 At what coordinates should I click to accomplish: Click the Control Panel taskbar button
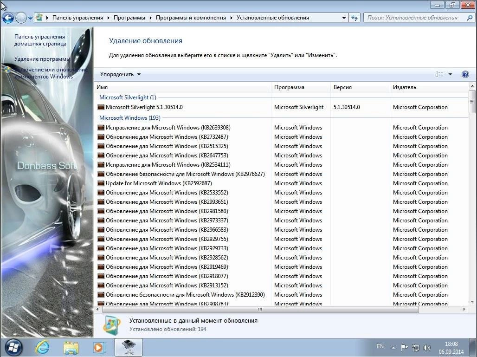pyautogui.click(x=128, y=347)
